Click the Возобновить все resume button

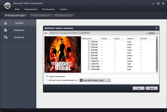pos(64,15)
